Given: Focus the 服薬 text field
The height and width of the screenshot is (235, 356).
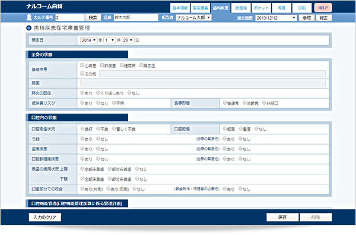Looking at the screenshot, I should [203, 83].
